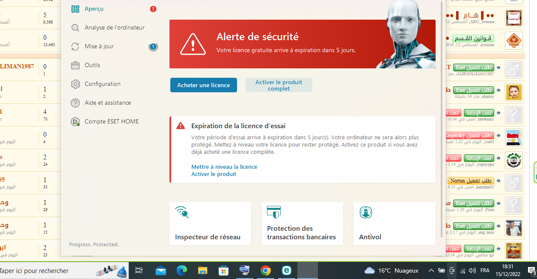
Task: Click ABU_Somaia's avatar in the forum page
Action: click(x=513, y=18)
